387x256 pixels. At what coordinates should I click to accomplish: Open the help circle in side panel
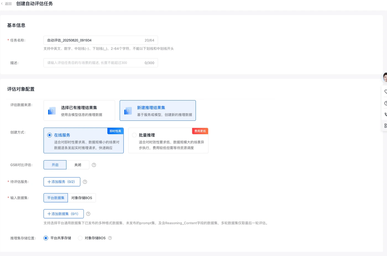385,103
